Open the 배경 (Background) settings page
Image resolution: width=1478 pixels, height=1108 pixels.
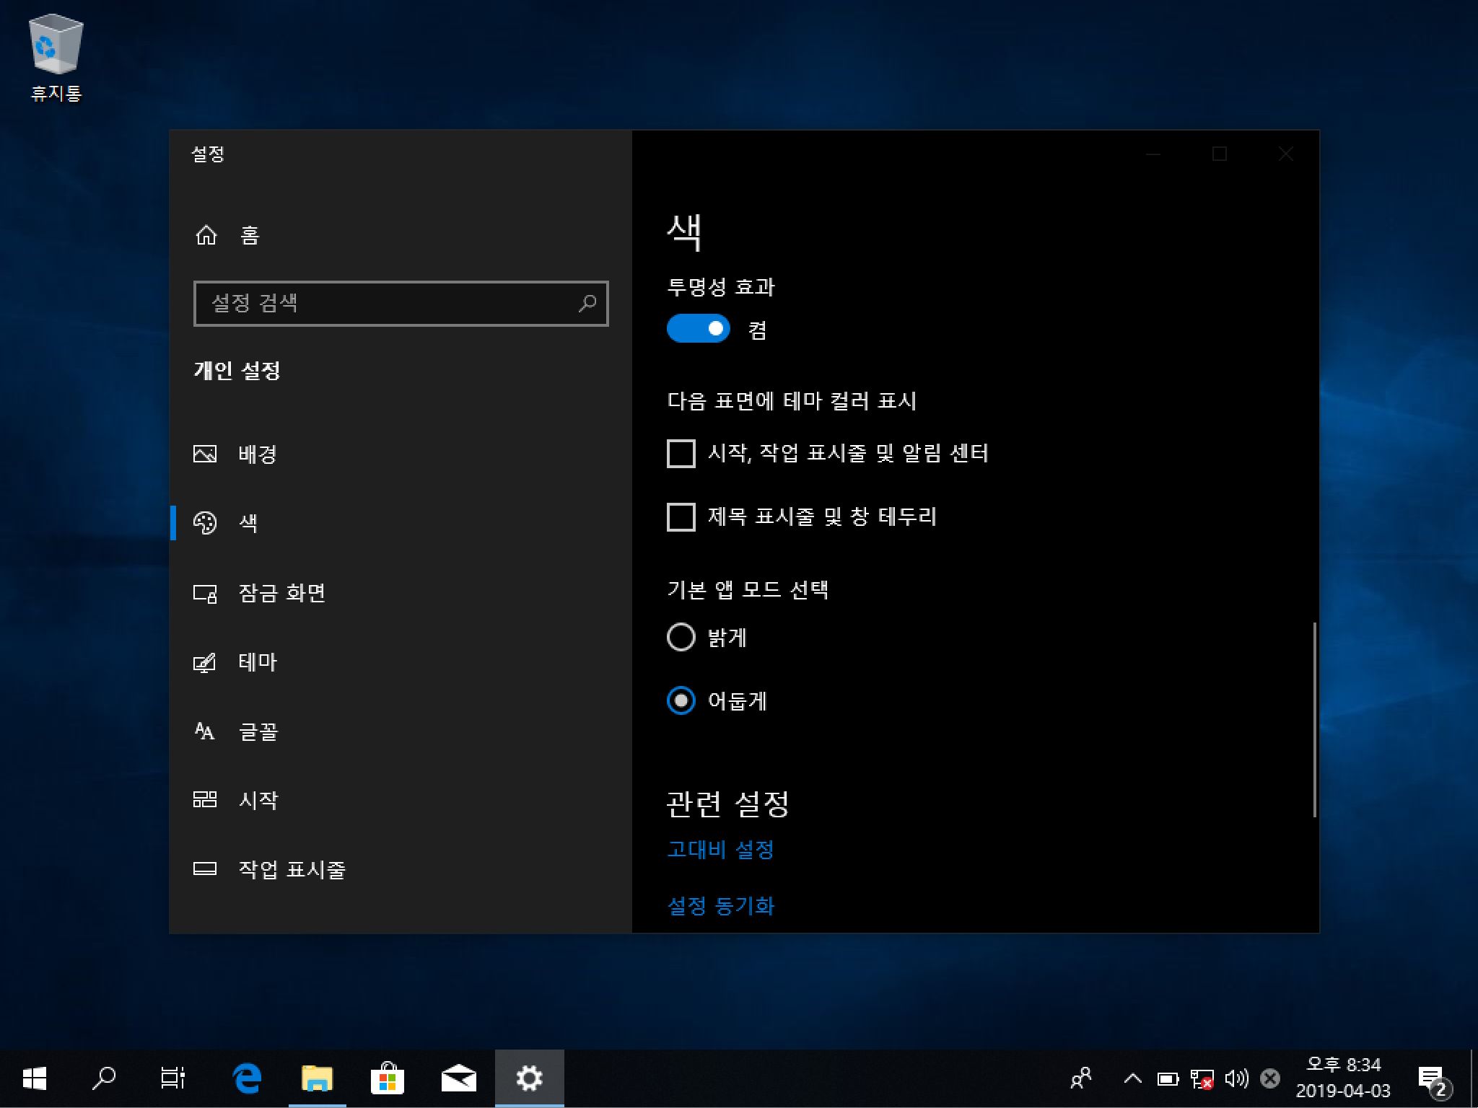click(x=257, y=454)
